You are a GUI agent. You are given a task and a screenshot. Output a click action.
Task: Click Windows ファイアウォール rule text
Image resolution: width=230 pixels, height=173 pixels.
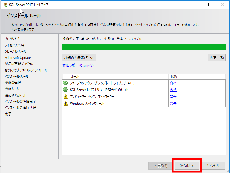(87, 104)
